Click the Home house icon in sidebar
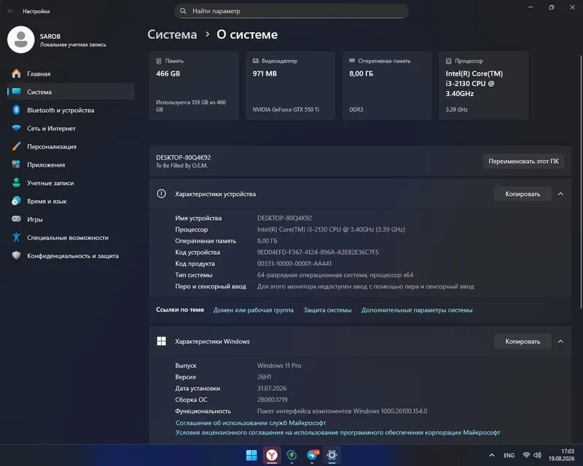 tap(16, 74)
